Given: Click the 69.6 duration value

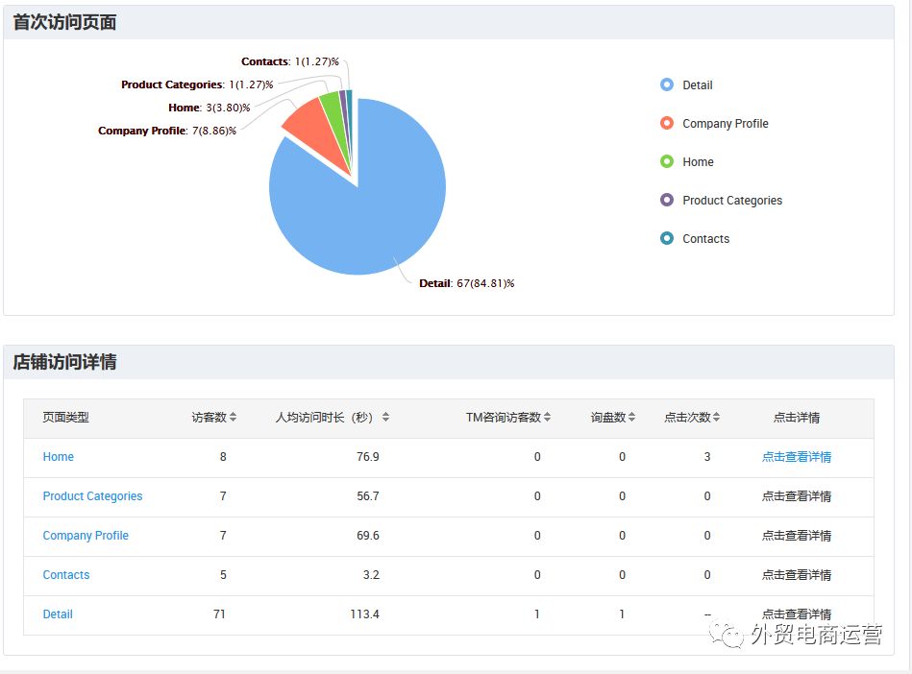Looking at the screenshot, I should [368, 536].
